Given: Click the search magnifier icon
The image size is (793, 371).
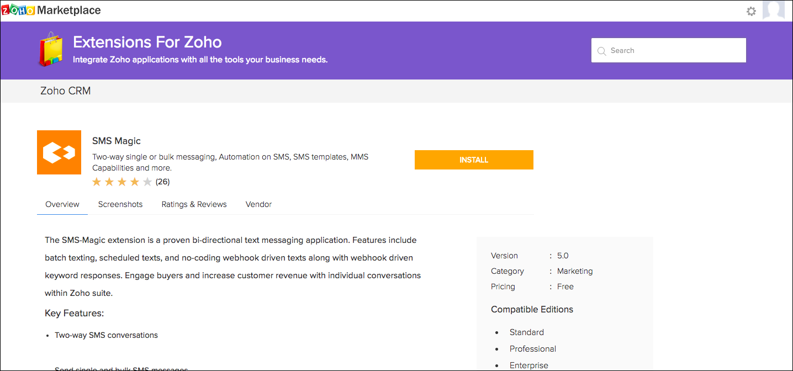Looking at the screenshot, I should click(x=601, y=51).
